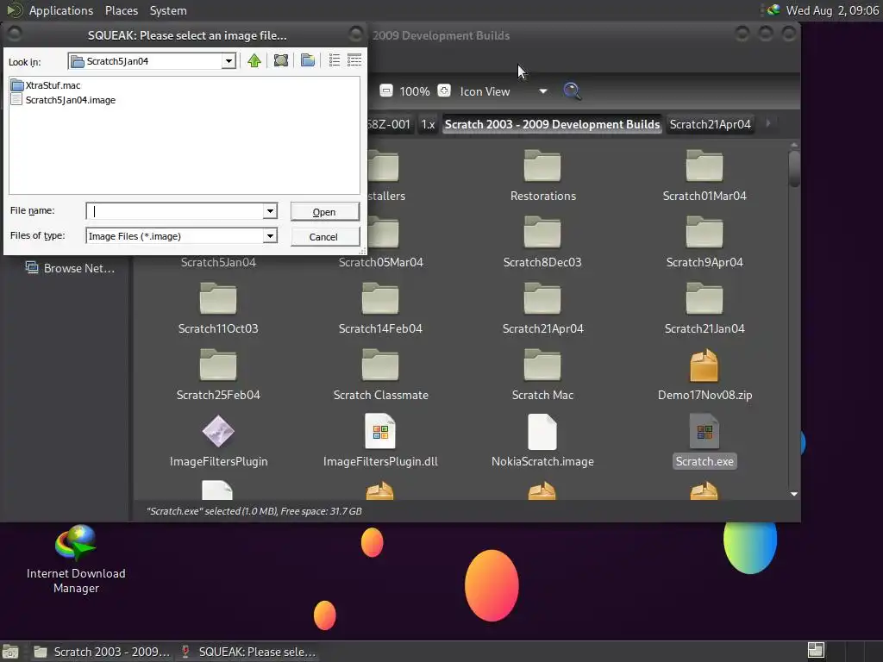Open the Scratch11Oct03 folder

click(x=218, y=308)
